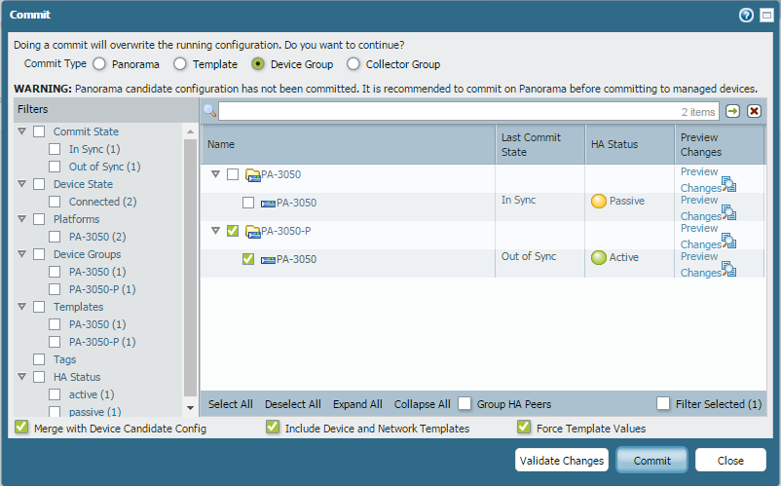The height and width of the screenshot is (486, 781).
Task: Sort by the Name column header
Action: pos(349,144)
